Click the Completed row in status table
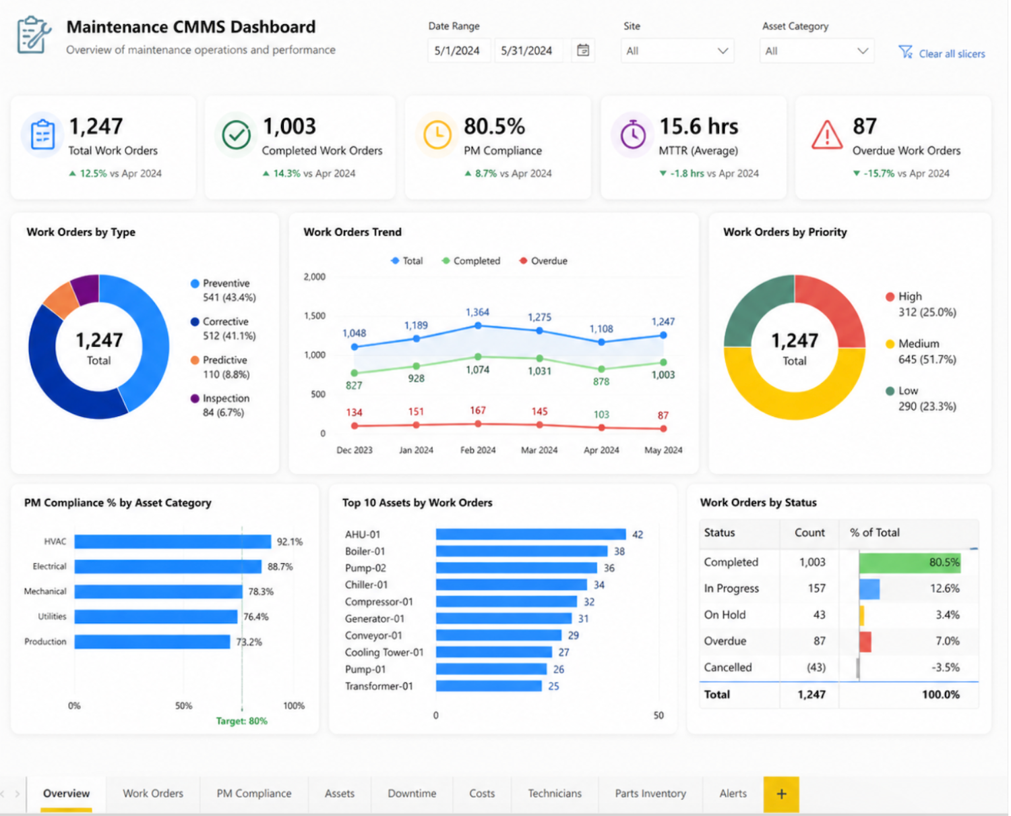Screen dimensions: 1011x816 click(839, 562)
